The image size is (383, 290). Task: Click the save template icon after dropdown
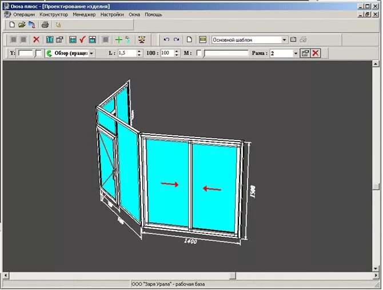point(293,39)
